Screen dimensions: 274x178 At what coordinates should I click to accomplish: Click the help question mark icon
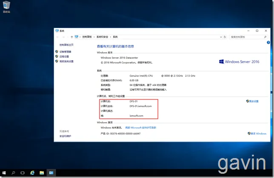(x=268, y=42)
